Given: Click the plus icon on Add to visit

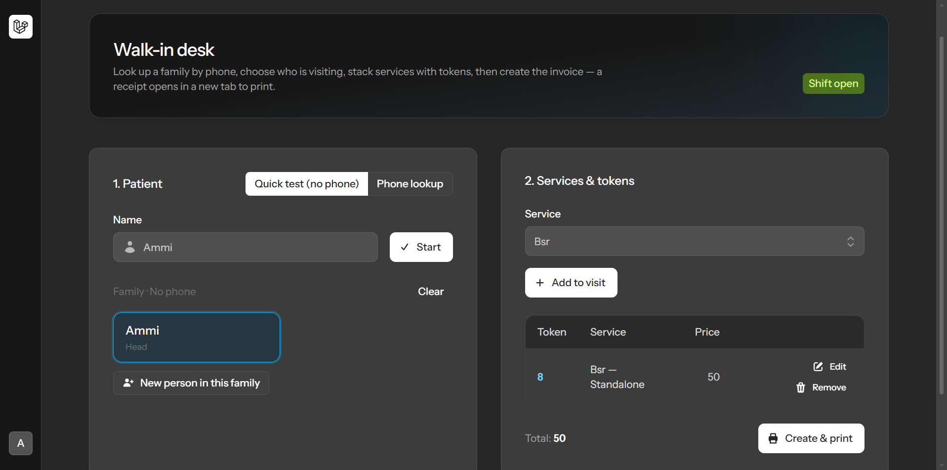Looking at the screenshot, I should pos(540,283).
